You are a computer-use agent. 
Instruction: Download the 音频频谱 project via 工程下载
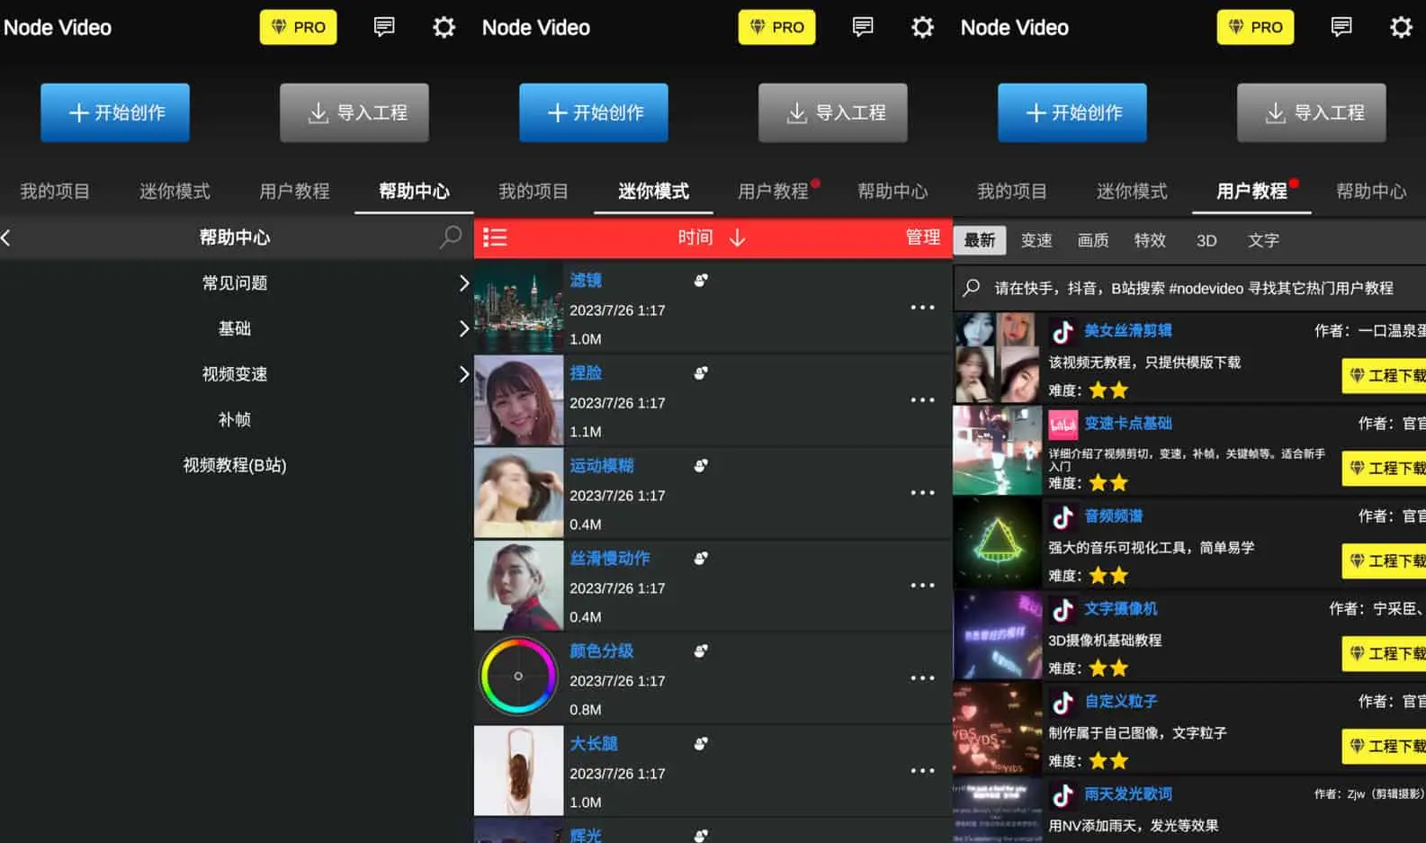tap(1386, 561)
